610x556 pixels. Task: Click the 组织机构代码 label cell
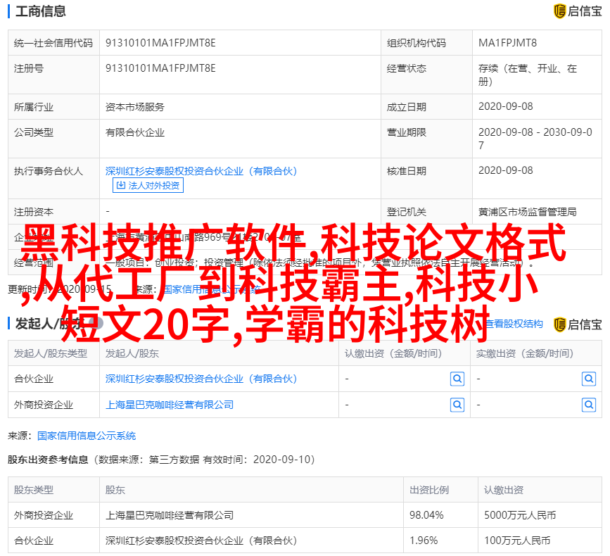pyautogui.click(x=427, y=43)
